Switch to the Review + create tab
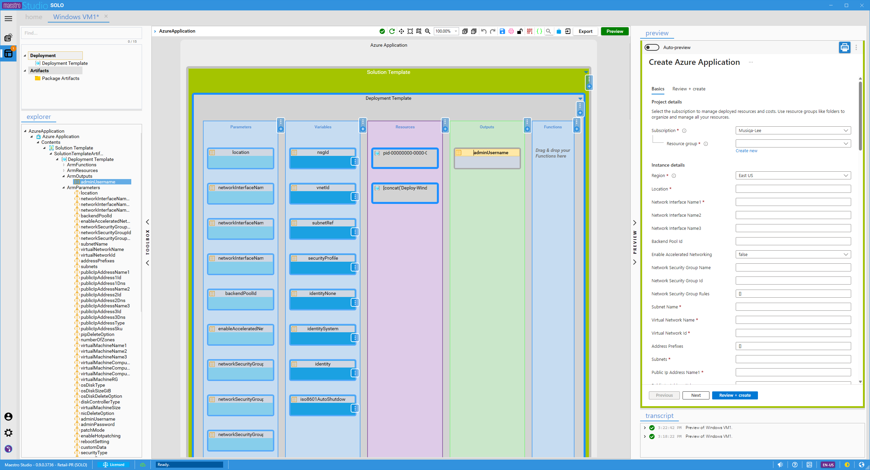 pyautogui.click(x=689, y=89)
